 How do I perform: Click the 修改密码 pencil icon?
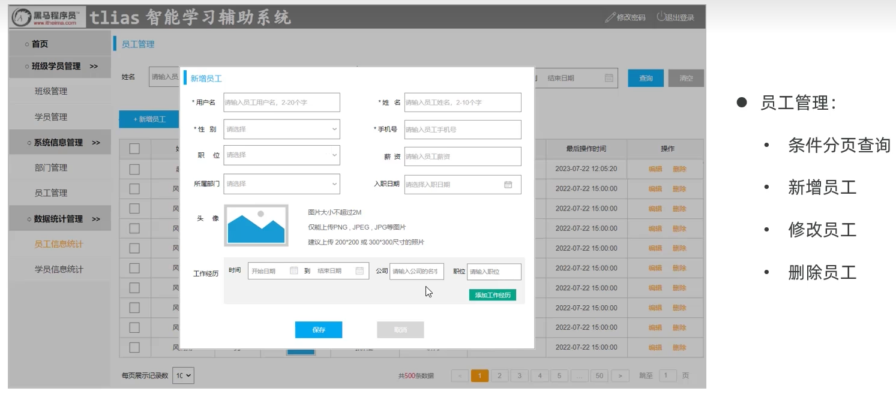pyautogui.click(x=610, y=17)
